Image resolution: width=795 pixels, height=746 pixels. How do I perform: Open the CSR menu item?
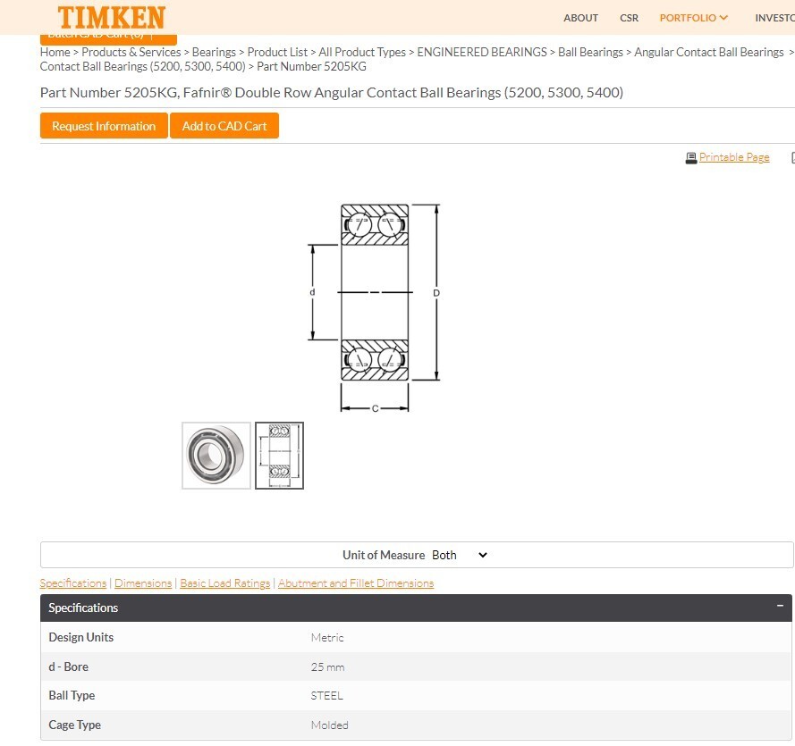pos(629,18)
